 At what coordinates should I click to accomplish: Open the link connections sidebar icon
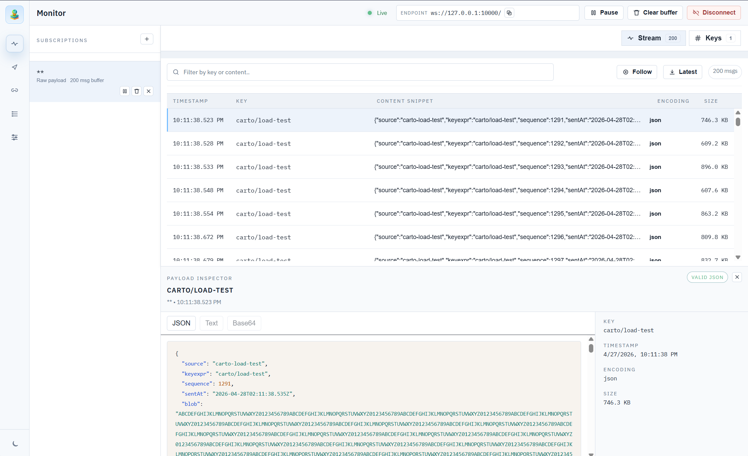coord(15,90)
